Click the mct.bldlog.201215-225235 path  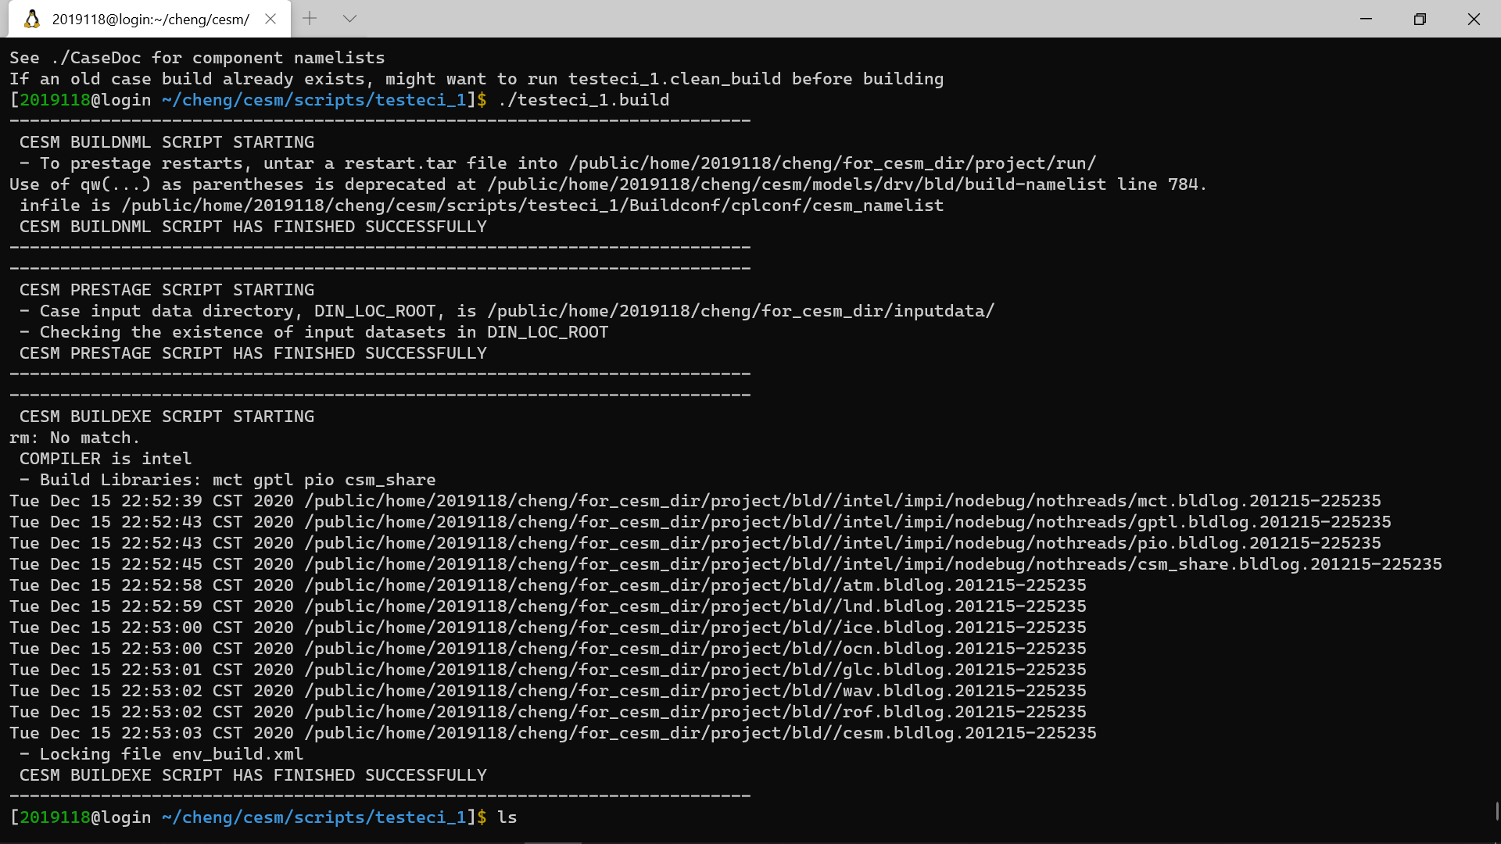(x=843, y=501)
